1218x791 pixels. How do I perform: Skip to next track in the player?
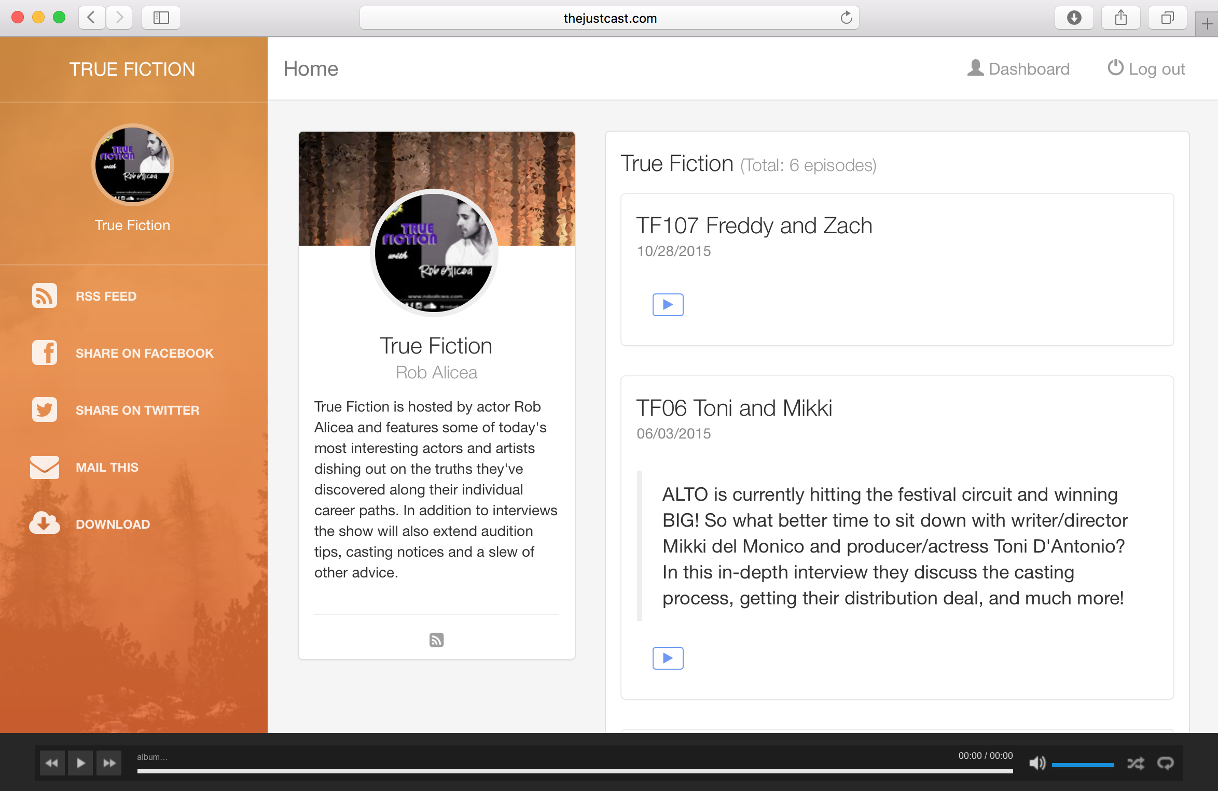109,763
